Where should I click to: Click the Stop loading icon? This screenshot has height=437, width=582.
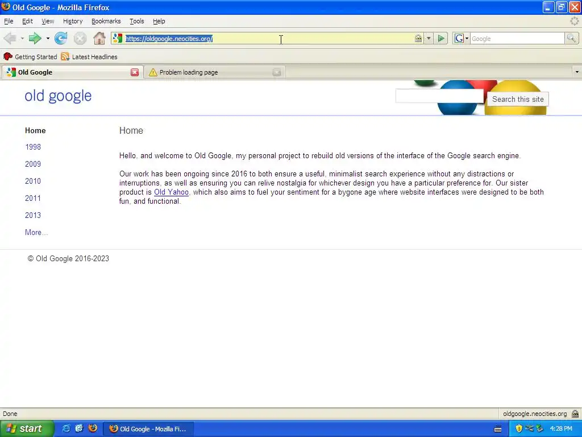pyautogui.click(x=80, y=38)
